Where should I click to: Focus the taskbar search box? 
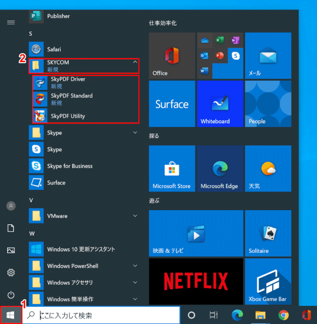101,315
